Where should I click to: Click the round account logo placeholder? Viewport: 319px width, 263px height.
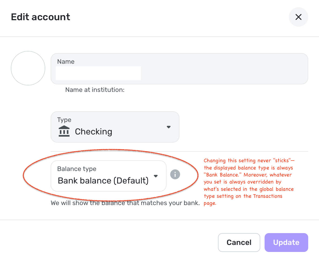pyautogui.click(x=28, y=68)
